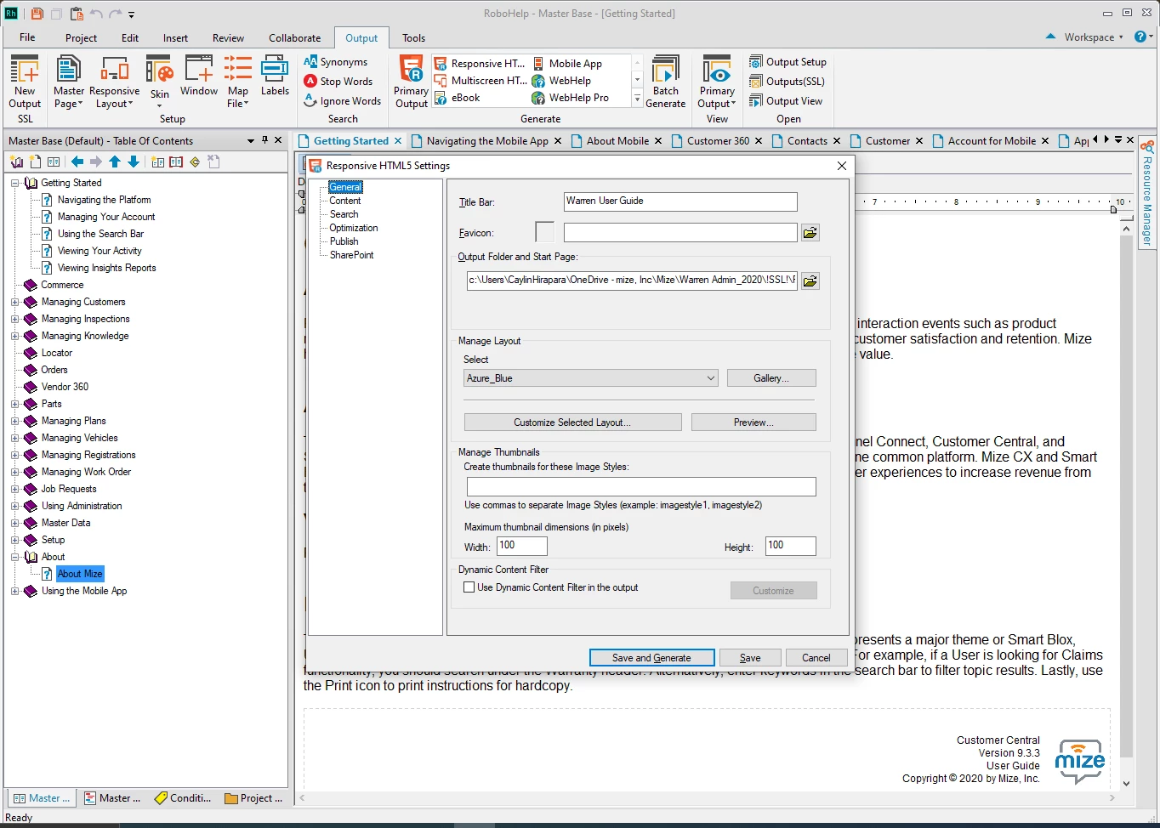This screenshot has width=1160, height=828.
Task: Click the Title Bar text field
Action: (680, 201)
